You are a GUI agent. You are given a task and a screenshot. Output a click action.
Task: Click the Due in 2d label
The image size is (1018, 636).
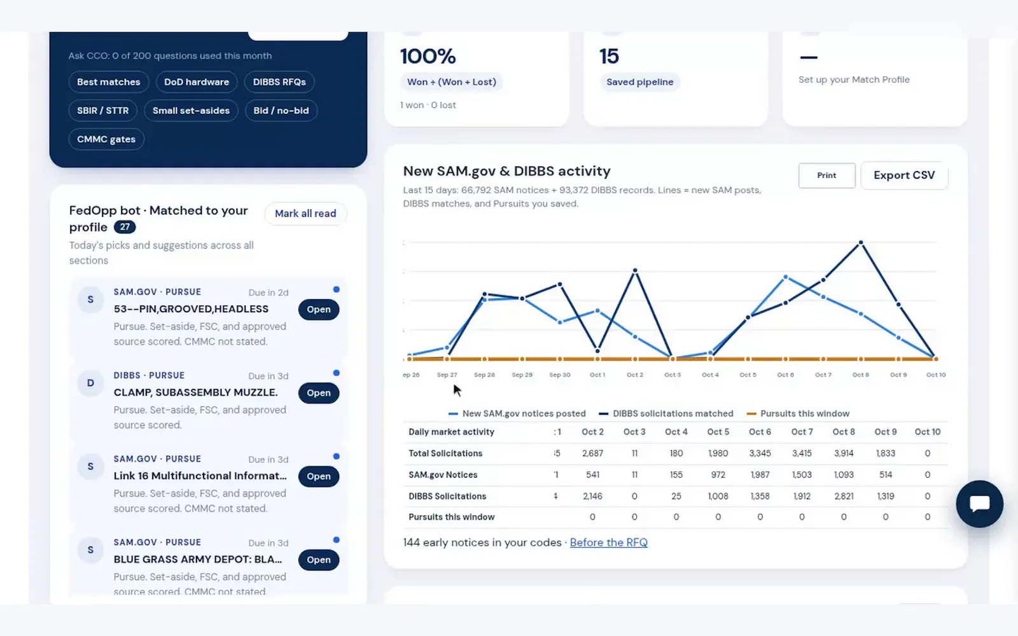click(x=268, y=293)
